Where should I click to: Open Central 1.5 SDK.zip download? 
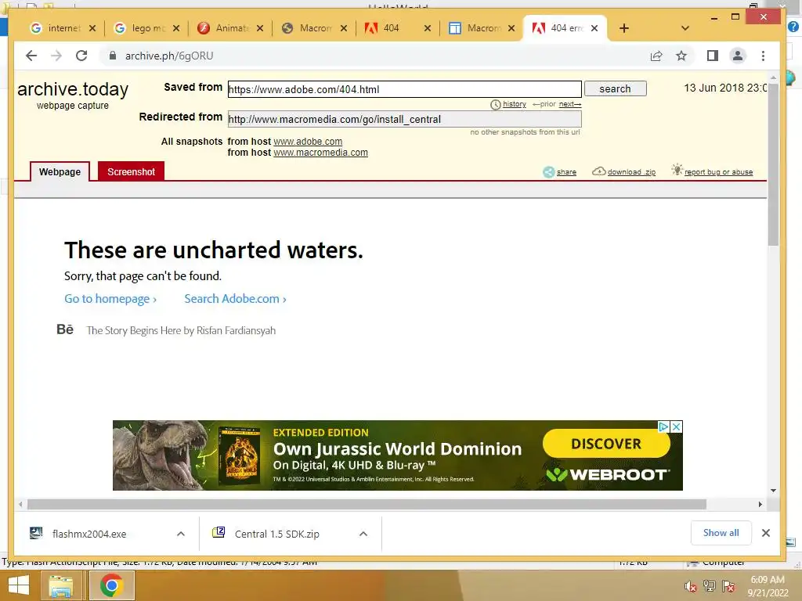tap(276, 534)
